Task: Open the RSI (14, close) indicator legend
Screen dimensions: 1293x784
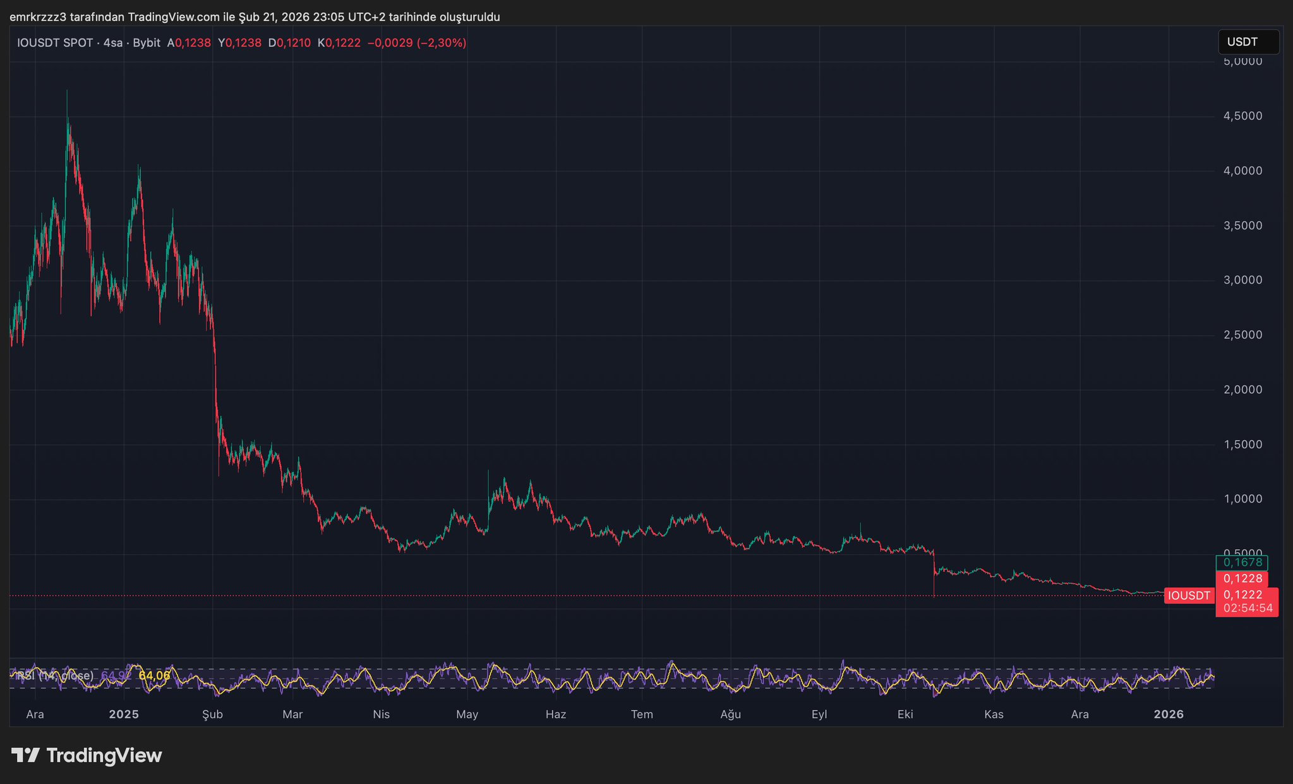Action: [56, 675]
